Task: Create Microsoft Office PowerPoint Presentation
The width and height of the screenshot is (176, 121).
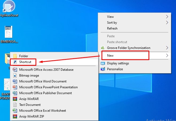Action: 54,87
